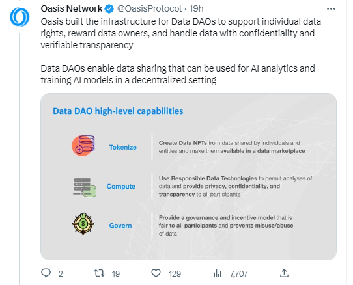Image resolution: width=353 pixels, height=285 pixels.
Task: Open the @OasisProtocol handle link
Action: pos(149,8)
